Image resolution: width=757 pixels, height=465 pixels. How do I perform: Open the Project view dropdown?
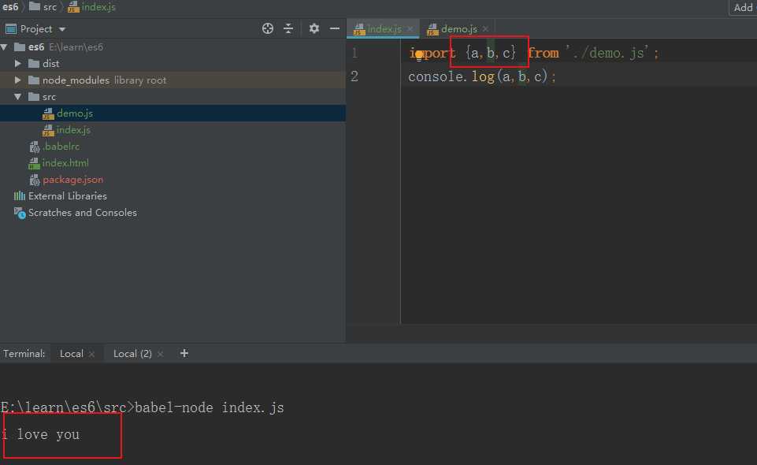tap(61, 29)
